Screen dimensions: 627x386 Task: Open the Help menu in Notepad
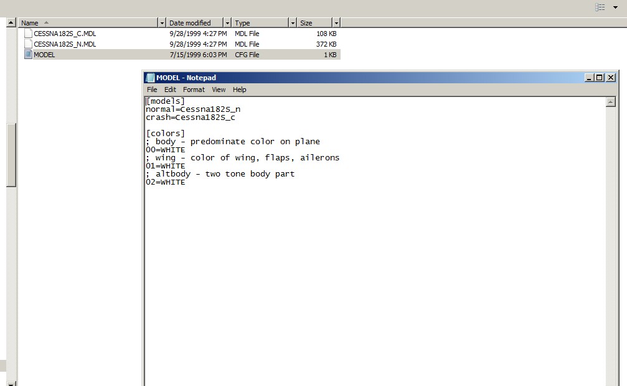tap(239, 90)
